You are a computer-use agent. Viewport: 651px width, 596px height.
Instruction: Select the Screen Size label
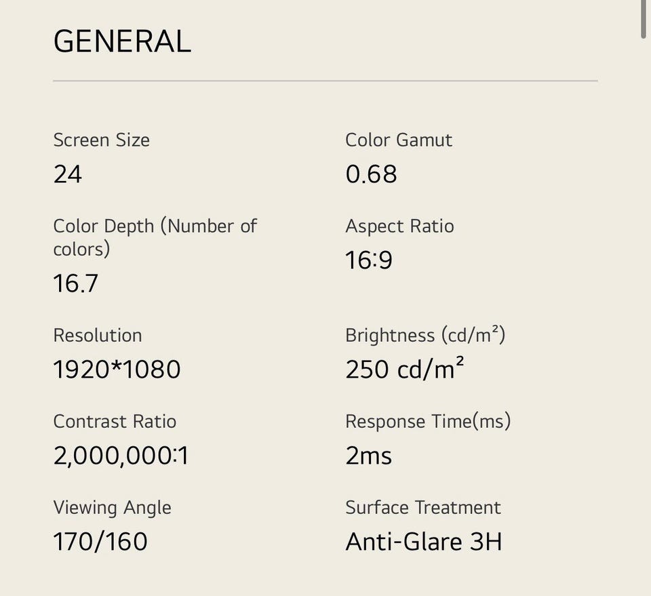click(x=102, y=140)
